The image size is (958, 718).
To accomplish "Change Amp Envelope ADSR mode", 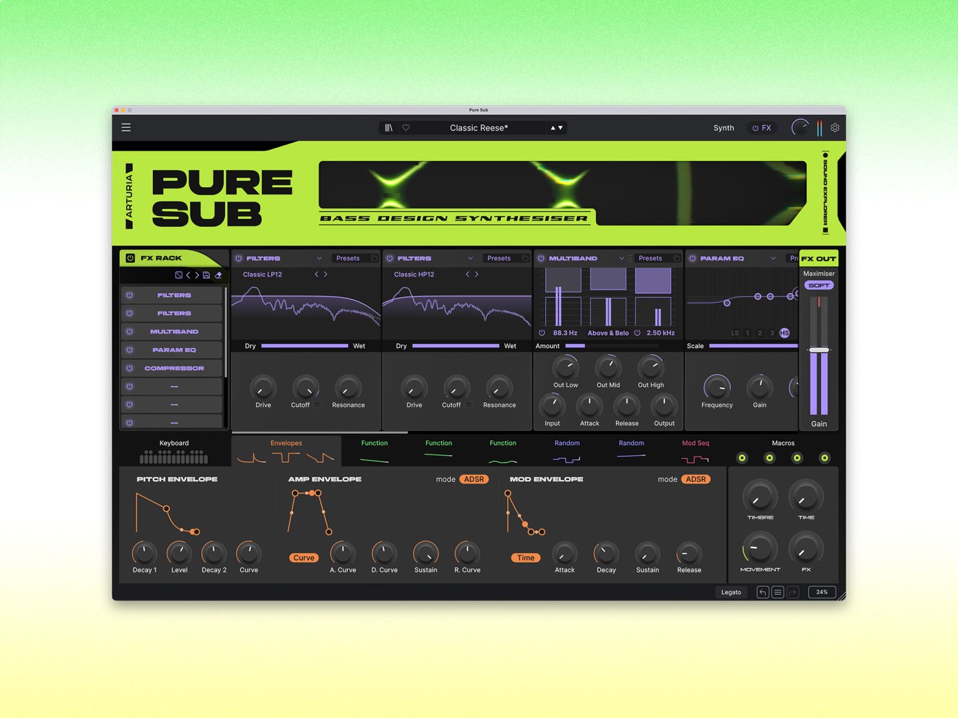I will coord(473,479).
